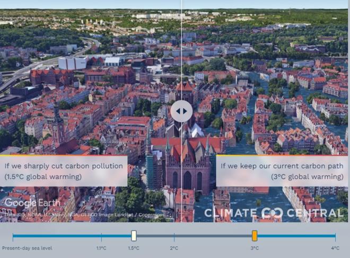Click the circular image comparison arrows handle
Image resolution: width=350 pixels, height=258 pixels.
(181, 111)
